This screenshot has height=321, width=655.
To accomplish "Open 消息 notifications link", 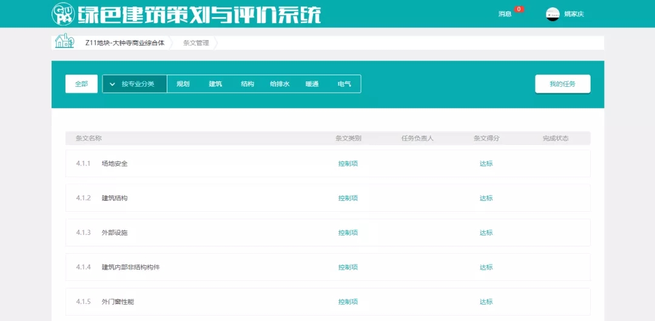I will tap(505, 14).
